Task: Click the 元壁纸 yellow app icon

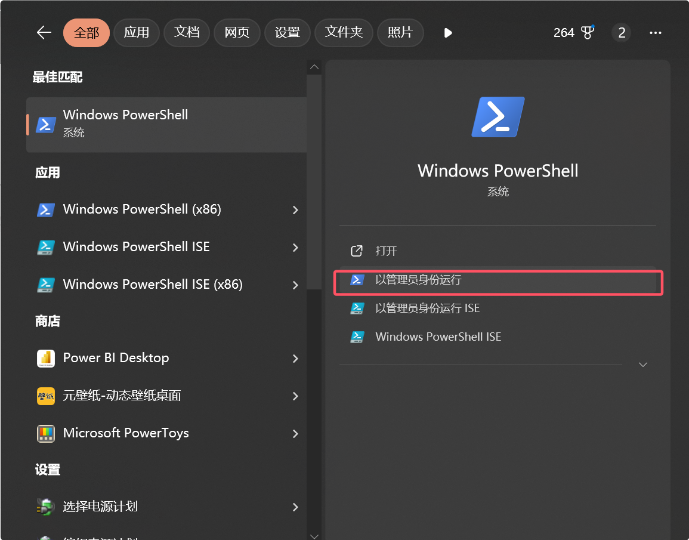Action: pyautogui.click(x=46, y=396)
